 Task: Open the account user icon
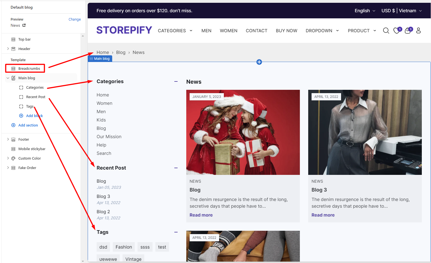418,31
